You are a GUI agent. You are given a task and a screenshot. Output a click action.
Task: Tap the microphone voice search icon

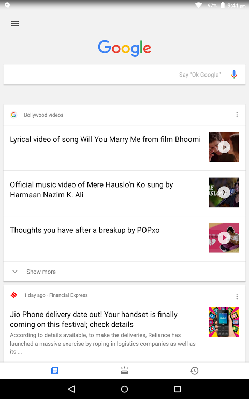coord(234,75)
